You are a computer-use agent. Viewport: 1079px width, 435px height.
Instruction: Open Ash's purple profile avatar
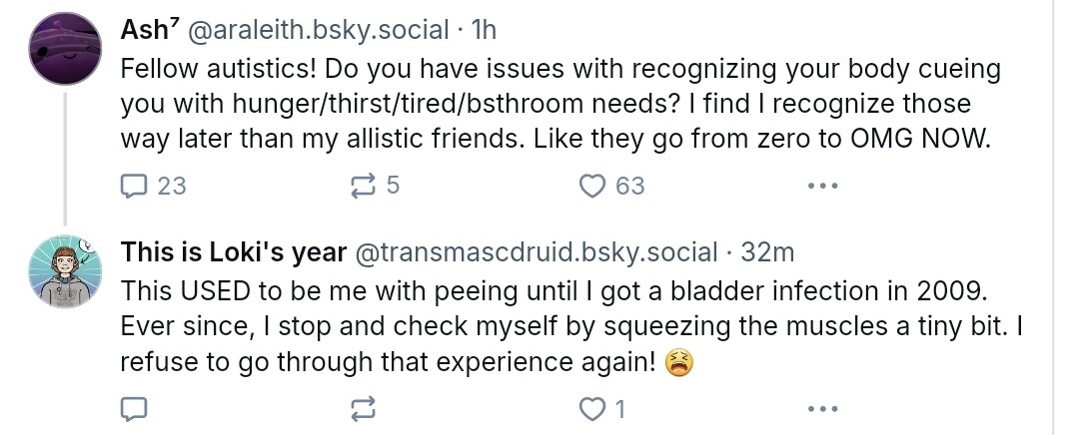pos(65,52)
